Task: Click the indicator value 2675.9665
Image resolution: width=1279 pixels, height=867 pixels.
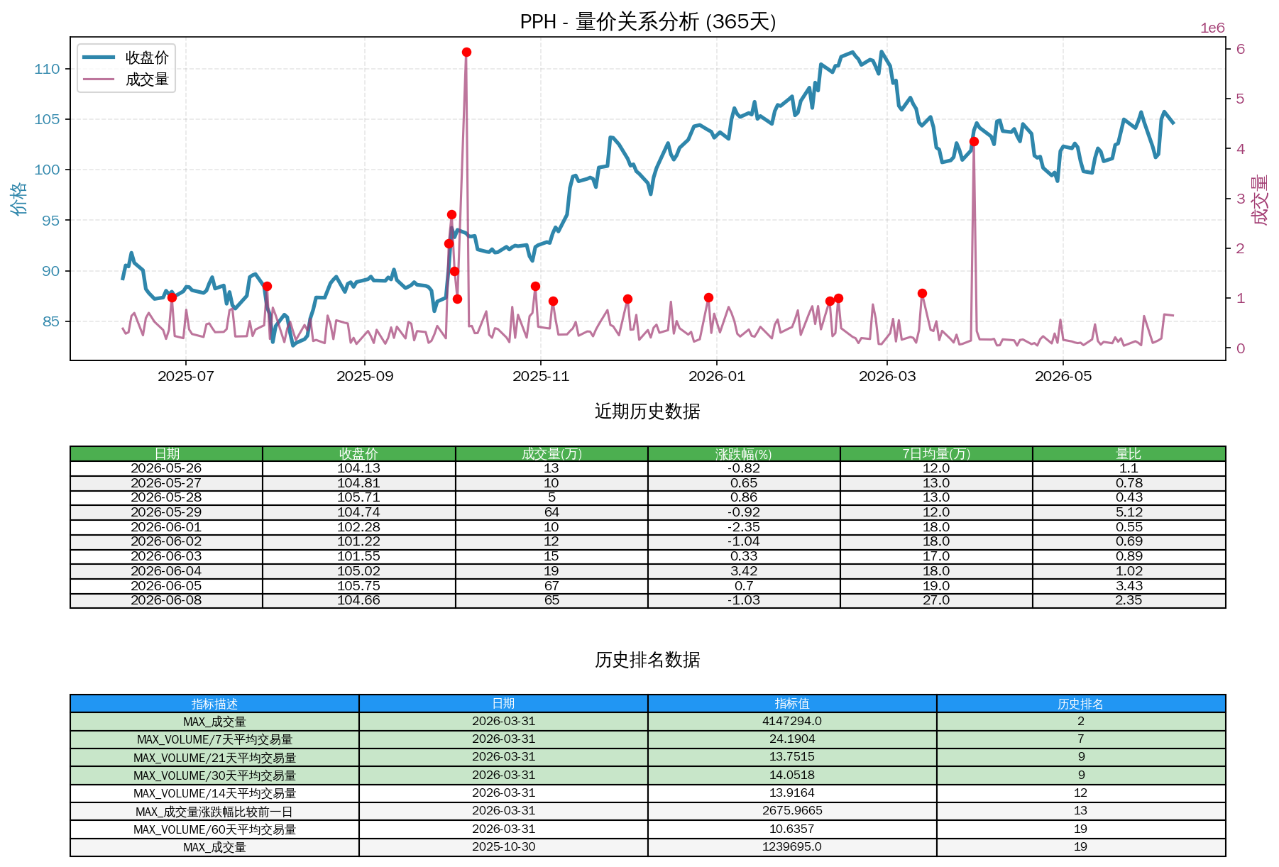Action: (x=792, y=811)
